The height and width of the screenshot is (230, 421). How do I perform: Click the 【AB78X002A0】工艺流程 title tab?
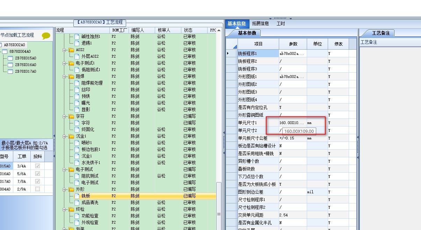click(x=100, y=22)
